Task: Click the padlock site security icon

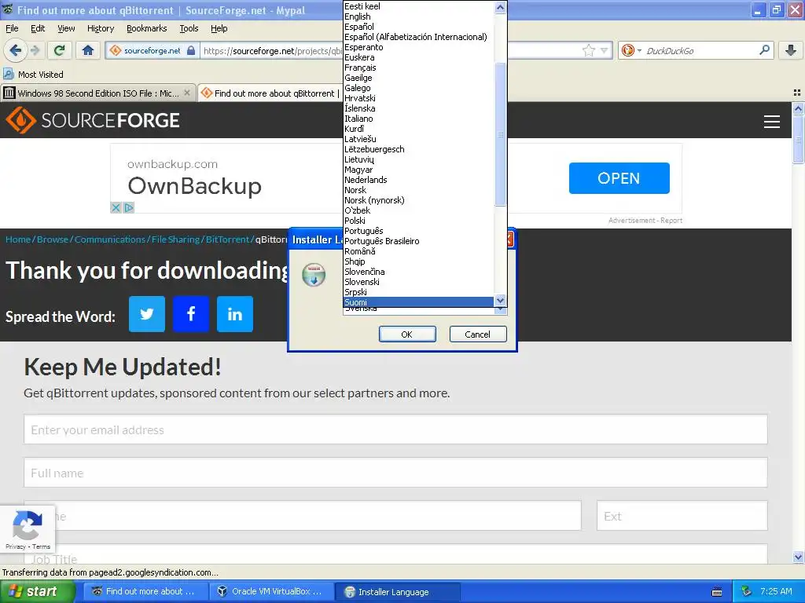Action: point(191,50)
